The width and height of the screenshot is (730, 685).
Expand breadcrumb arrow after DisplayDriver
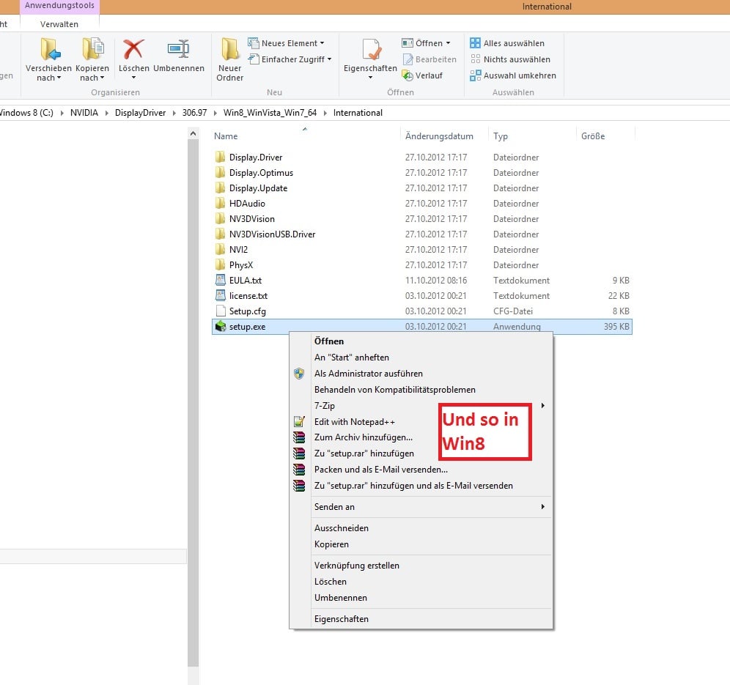pos(174,113)
